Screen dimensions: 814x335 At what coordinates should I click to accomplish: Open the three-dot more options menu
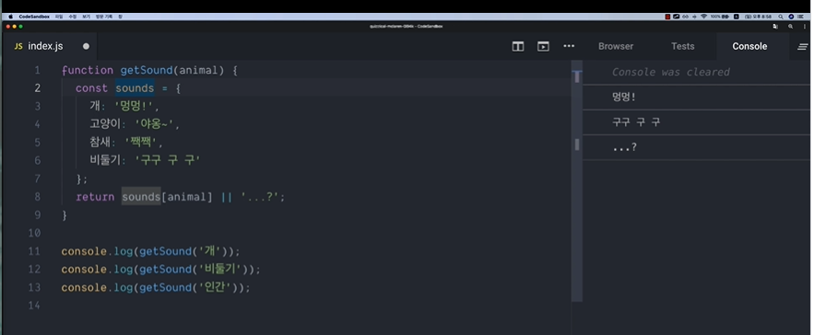(569, 46)
